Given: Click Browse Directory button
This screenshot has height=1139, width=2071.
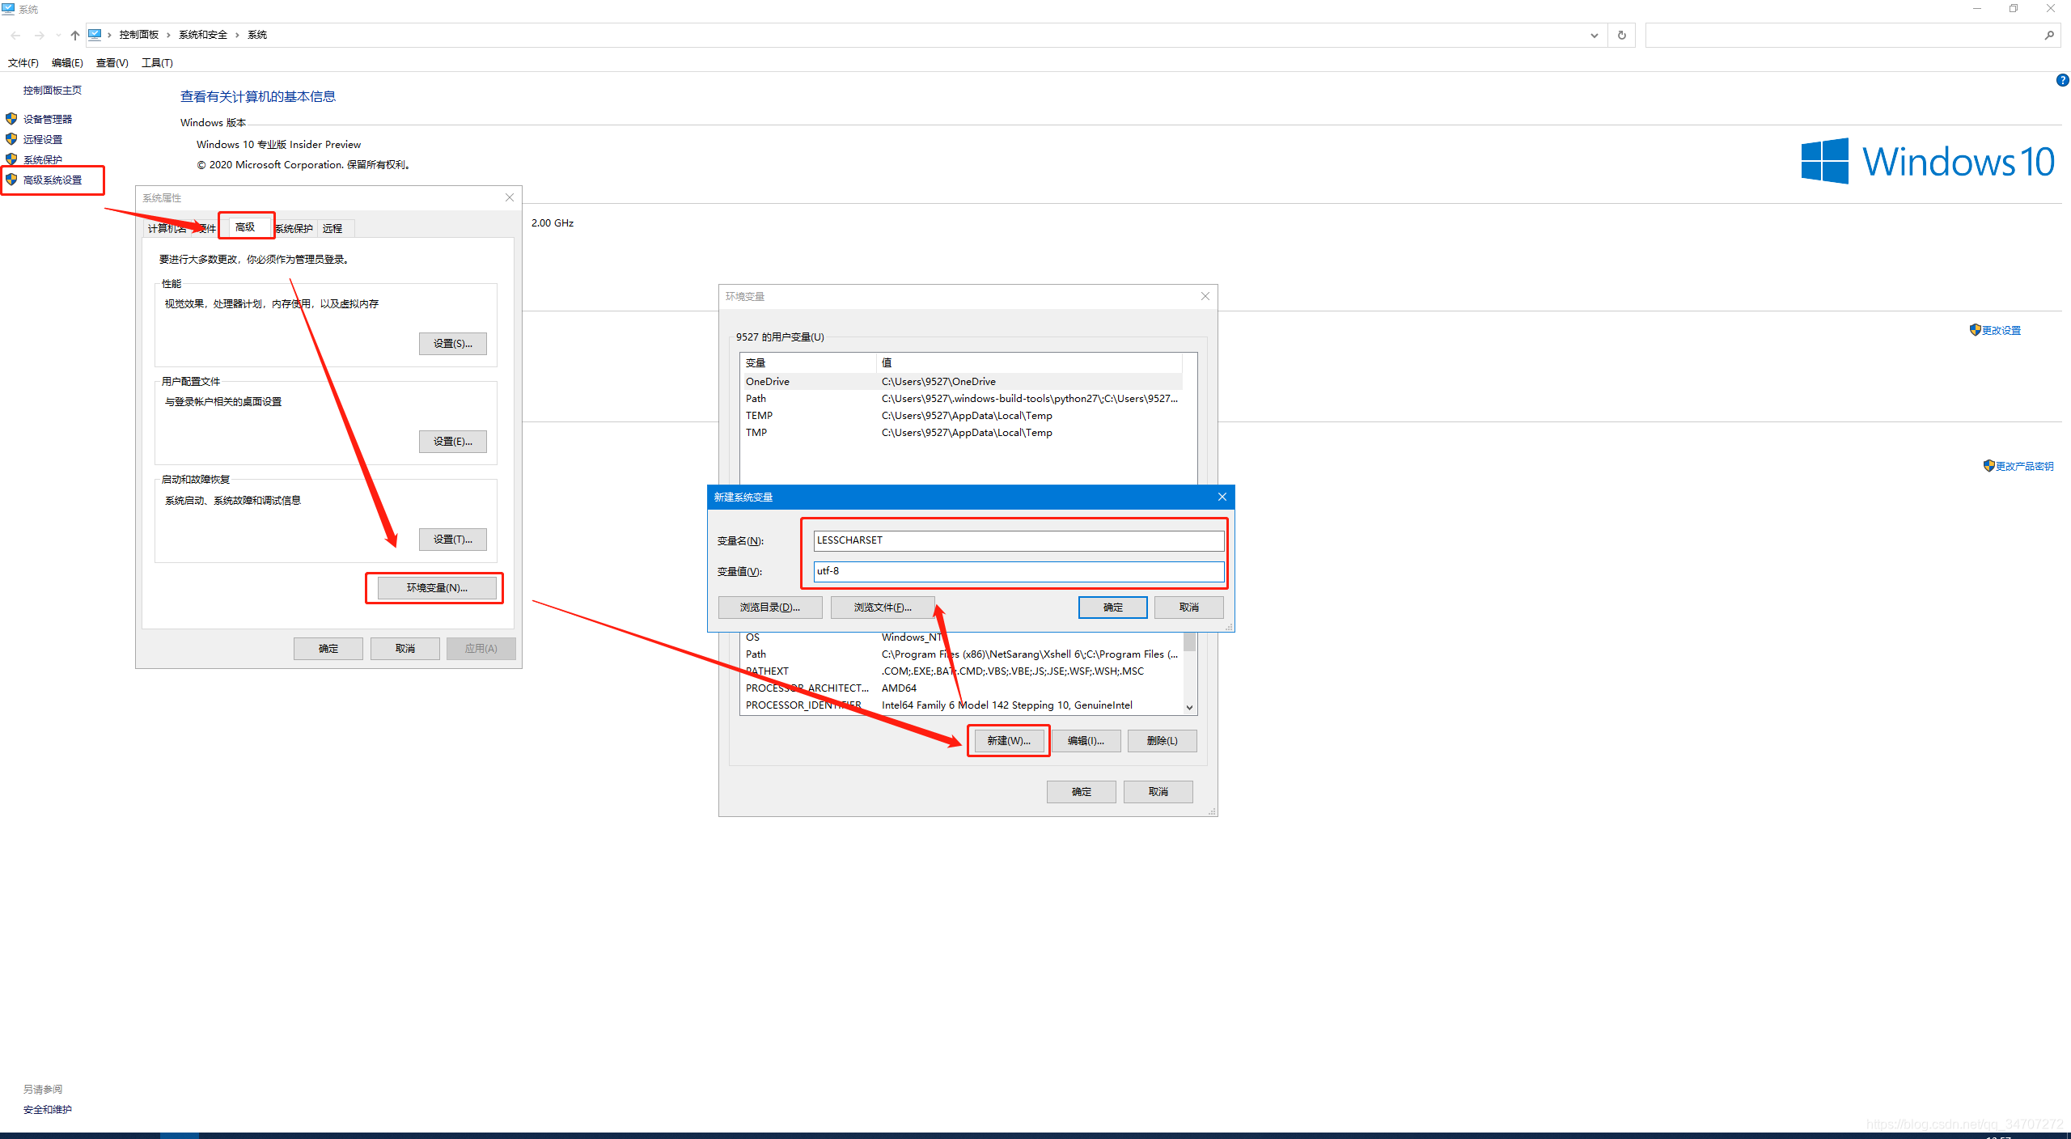Looking at the screenshot, I should pyautogui.click(x=769, y=608).
